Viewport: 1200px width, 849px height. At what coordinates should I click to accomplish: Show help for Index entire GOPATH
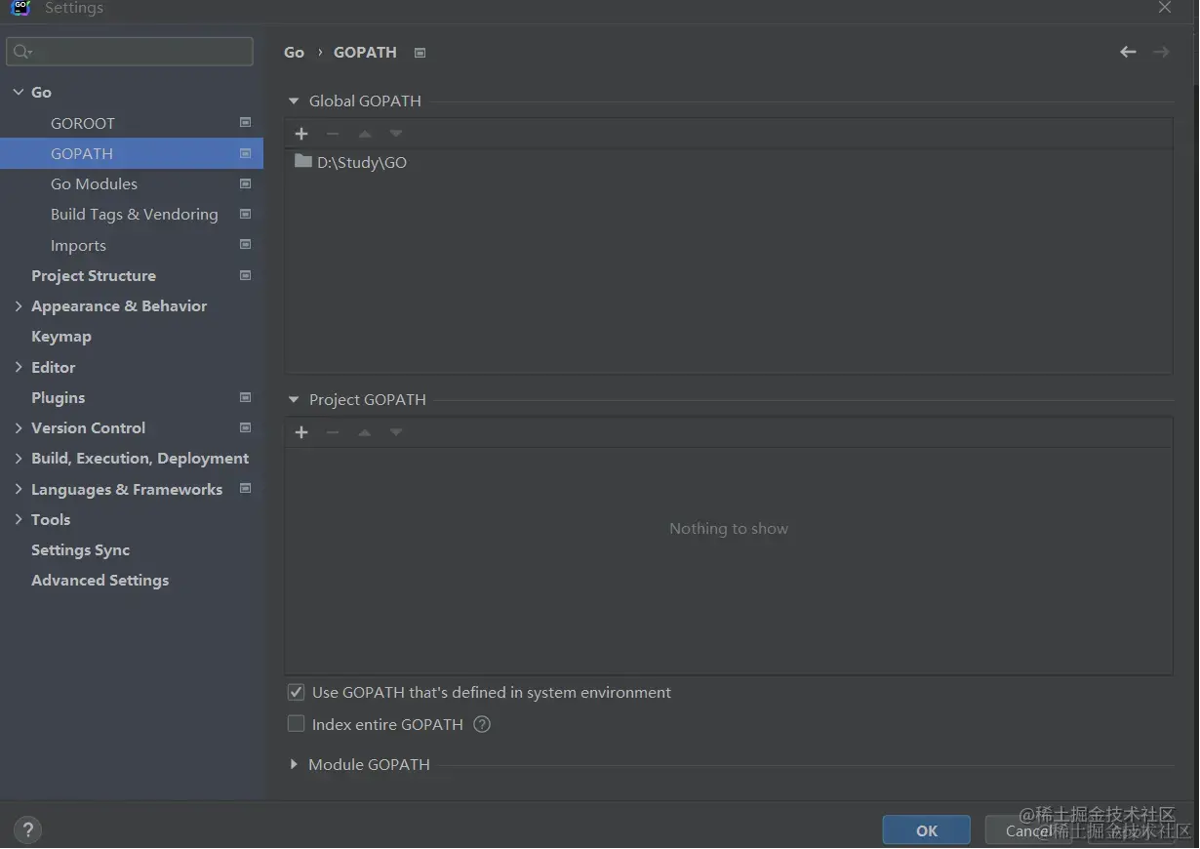(482, 724)
